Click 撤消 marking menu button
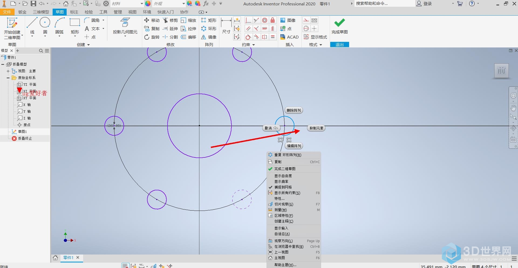518x268 pixels. tap(271, 128)
